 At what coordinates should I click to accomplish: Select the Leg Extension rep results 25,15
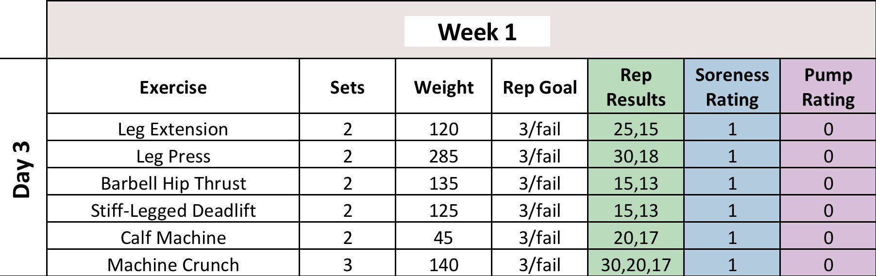(x=636, y=129)
